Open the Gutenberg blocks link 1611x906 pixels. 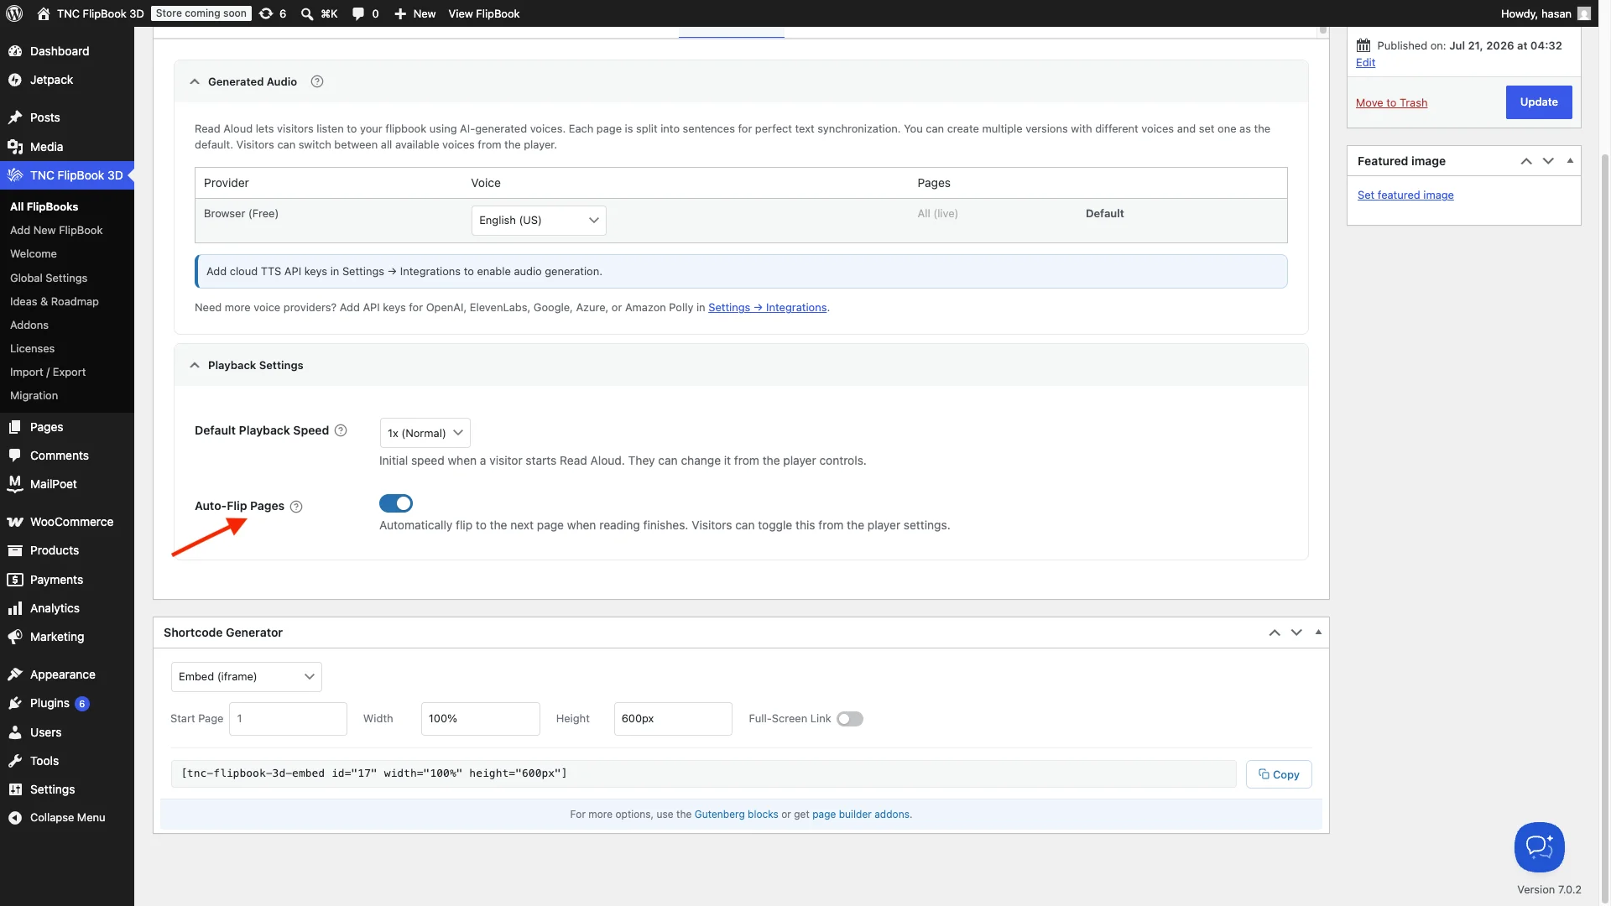[x=736, y=815]
